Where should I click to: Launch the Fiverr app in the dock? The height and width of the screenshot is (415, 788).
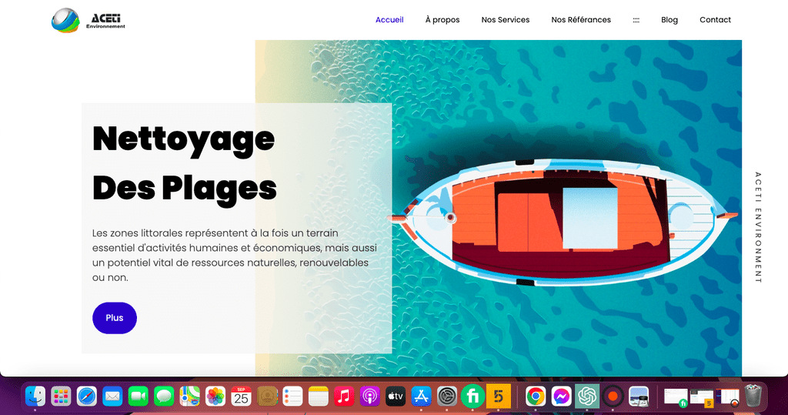(x=472, y=397)
